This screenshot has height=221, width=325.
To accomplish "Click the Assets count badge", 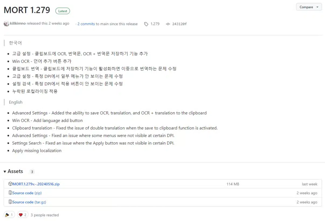I will click(x=32, y=172).
